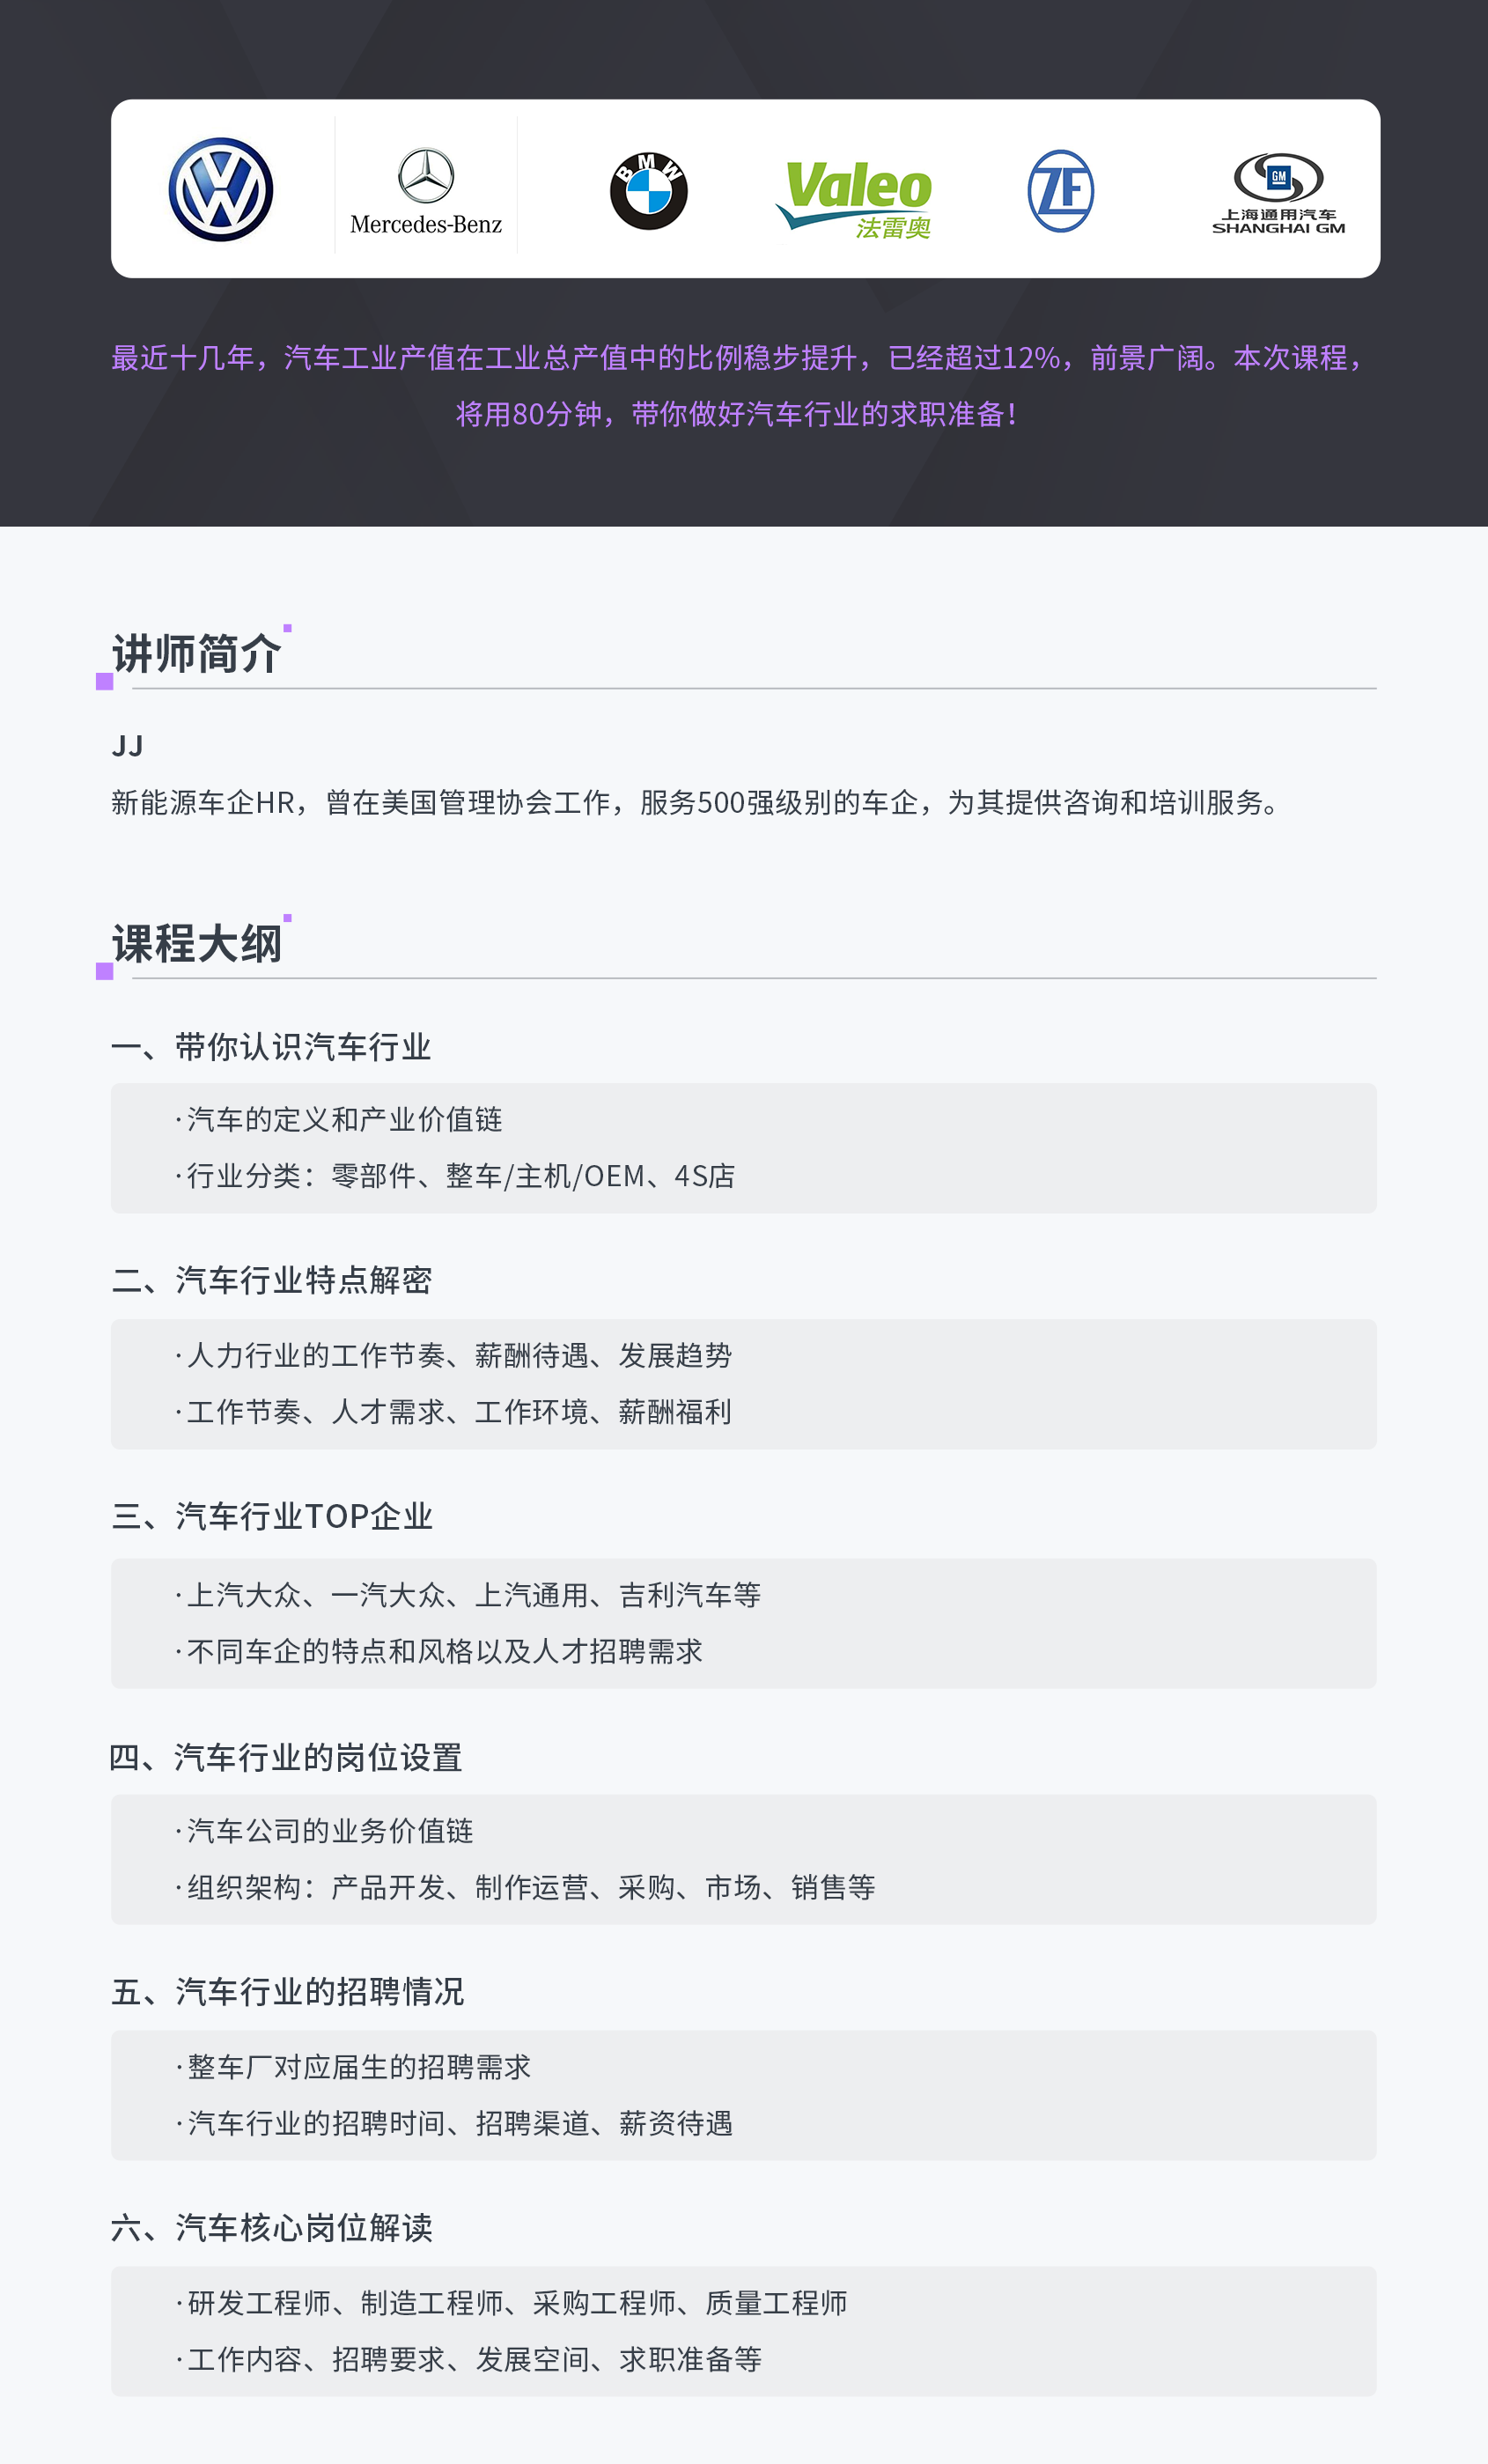
Task: Click heading 一、带你认识汽车行业
Action: [271, 1047]
